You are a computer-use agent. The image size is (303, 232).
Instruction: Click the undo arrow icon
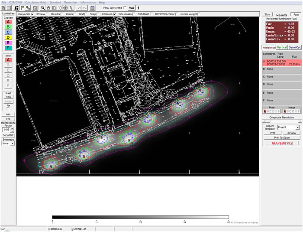tap(79, 8)
